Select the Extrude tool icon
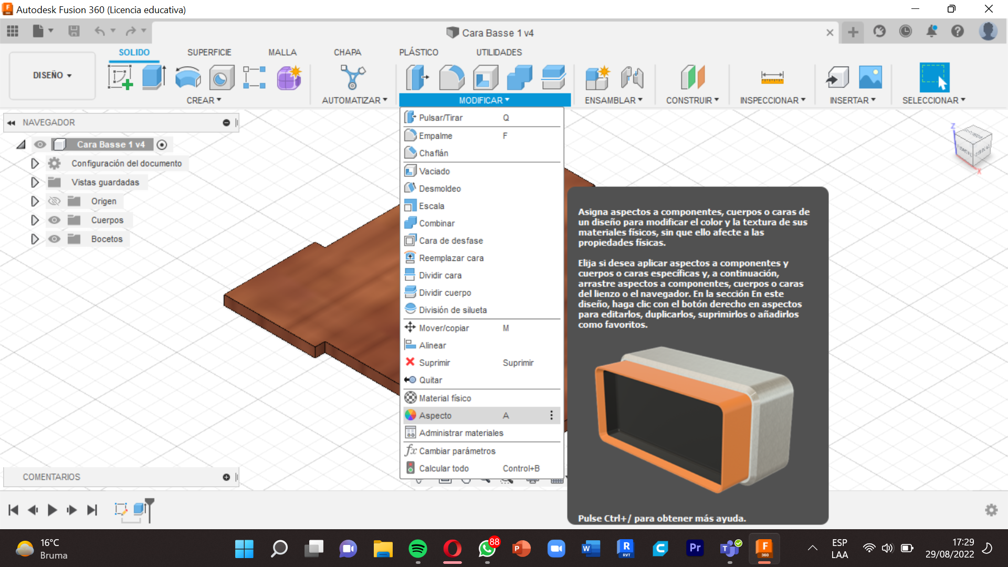Viewport: 1008px width, 567px height. point(154,78)
